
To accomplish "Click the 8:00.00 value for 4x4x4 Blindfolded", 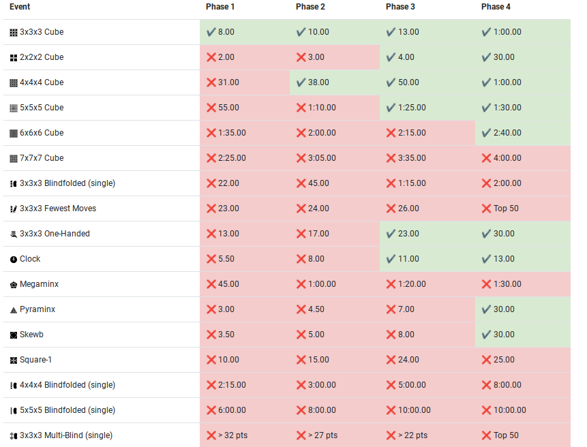I will click(x=507, y=385).
